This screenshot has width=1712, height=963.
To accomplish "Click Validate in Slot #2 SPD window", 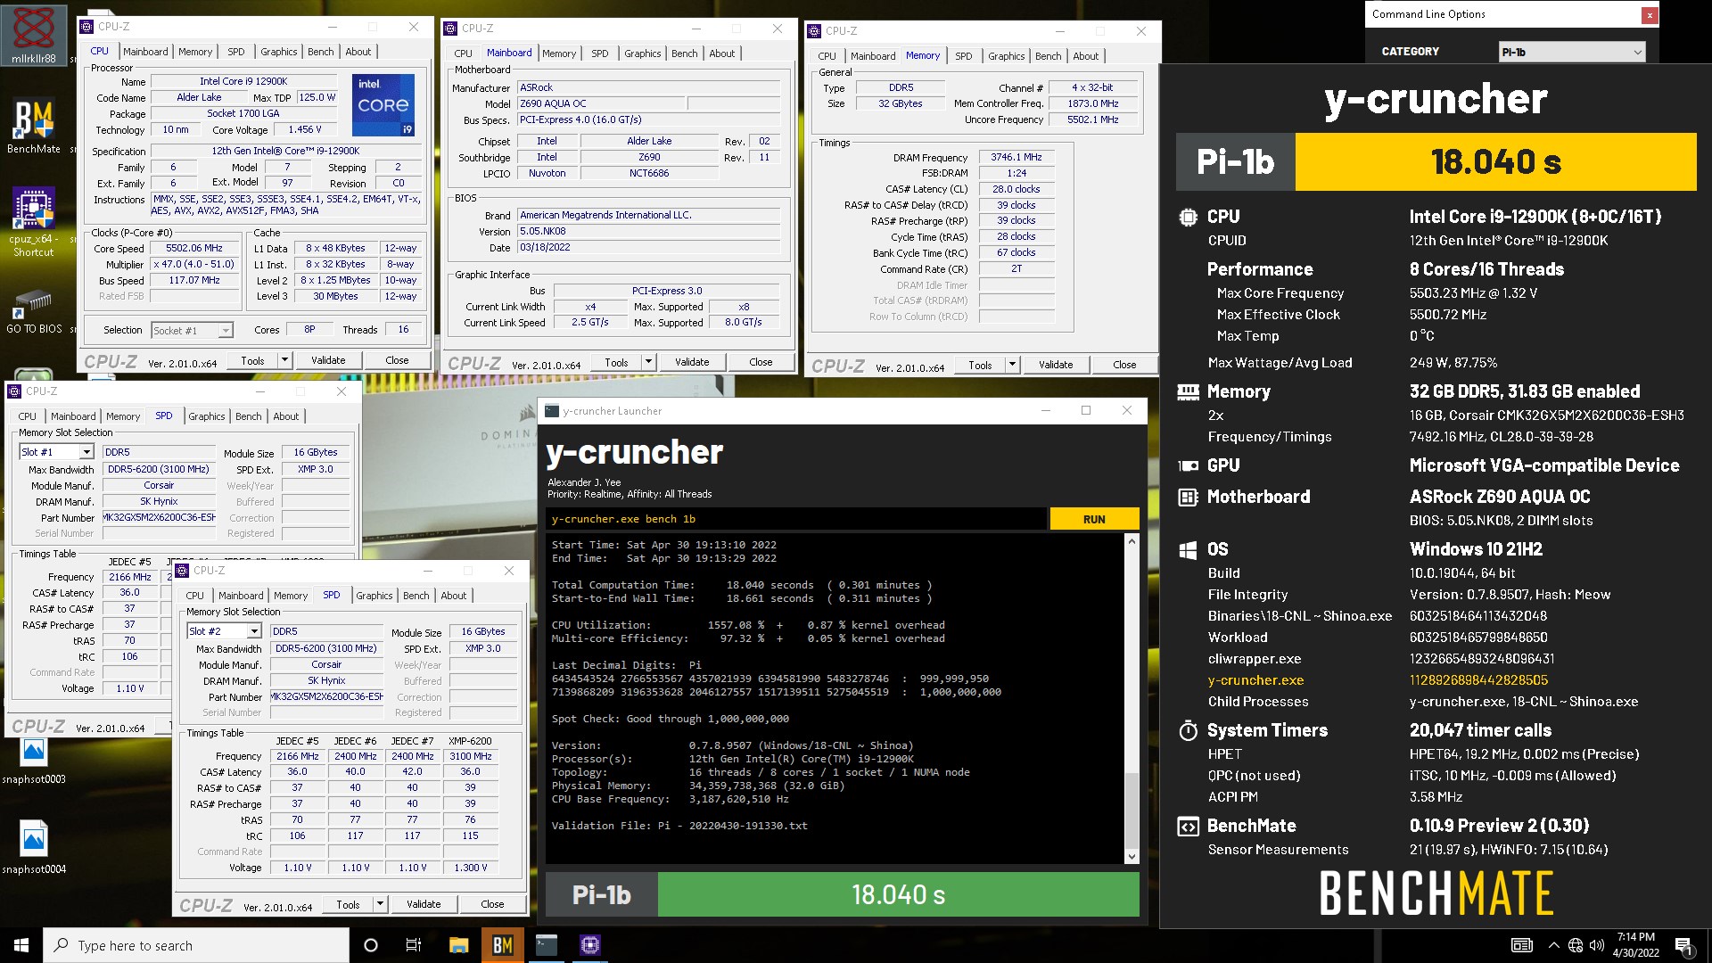I will (424, 904).
